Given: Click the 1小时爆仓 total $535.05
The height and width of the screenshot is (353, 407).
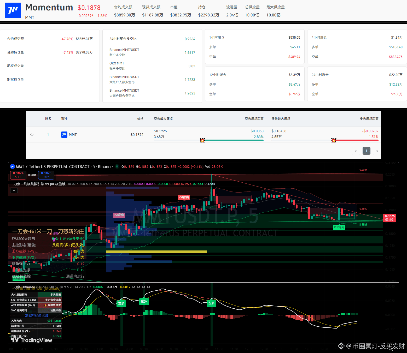Looking at the screenshot, I should coord(294,38).
